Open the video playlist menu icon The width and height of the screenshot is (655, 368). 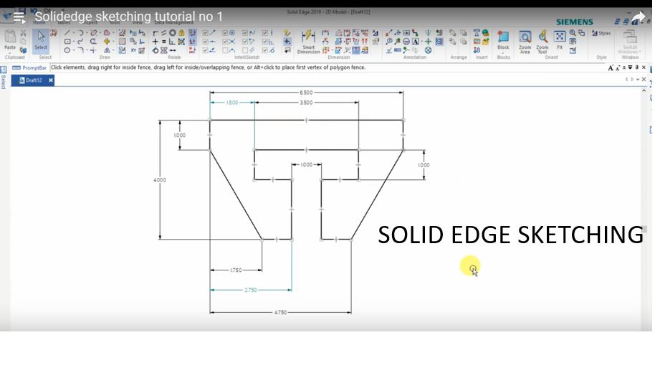click(19, 17)
